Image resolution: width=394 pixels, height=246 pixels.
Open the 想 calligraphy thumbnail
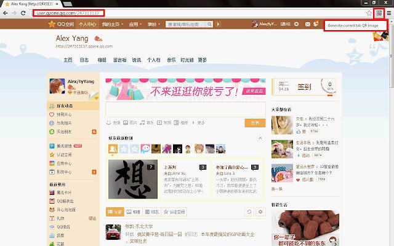[133, 179]
